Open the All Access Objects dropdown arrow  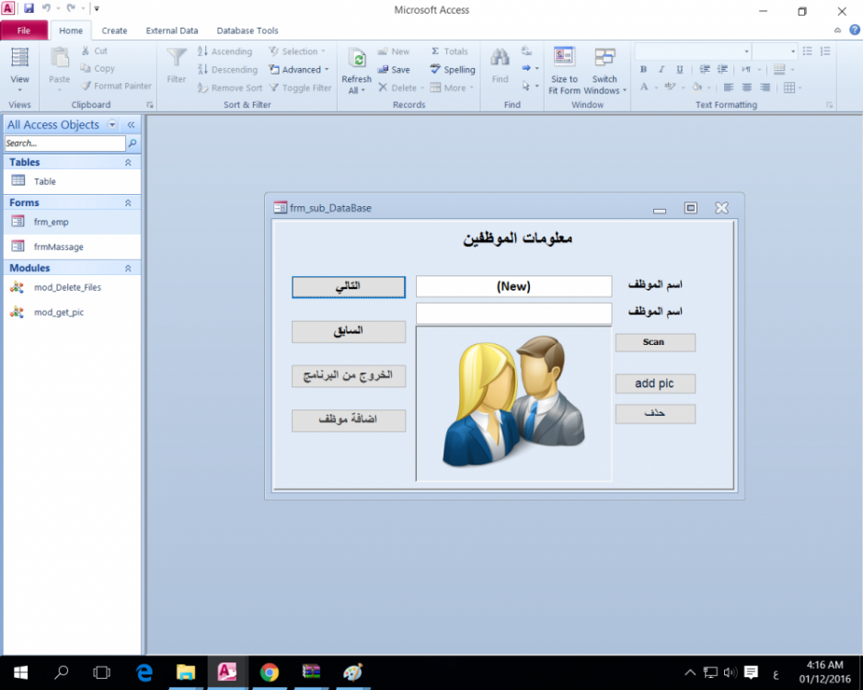pyautogui.click(x=112, y=125)
